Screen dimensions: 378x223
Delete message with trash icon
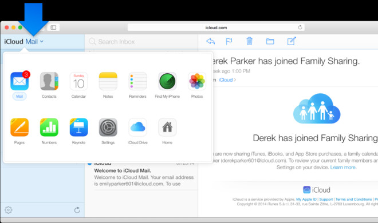pyautogui.click(x=250, y=41)
